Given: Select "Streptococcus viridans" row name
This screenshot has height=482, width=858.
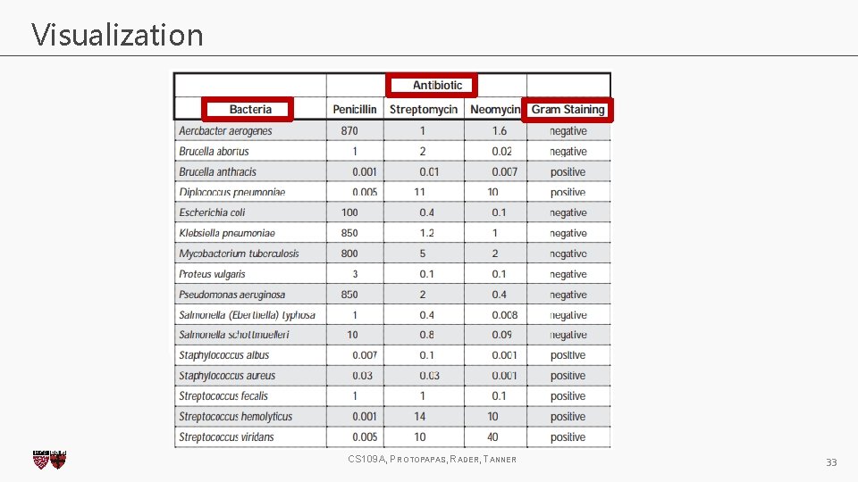Looking at the screenshot, I should [226, 437].
